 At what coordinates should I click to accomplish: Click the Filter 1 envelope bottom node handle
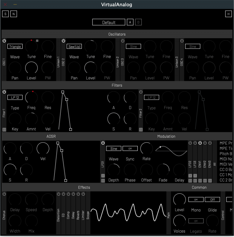click(71, 129)
